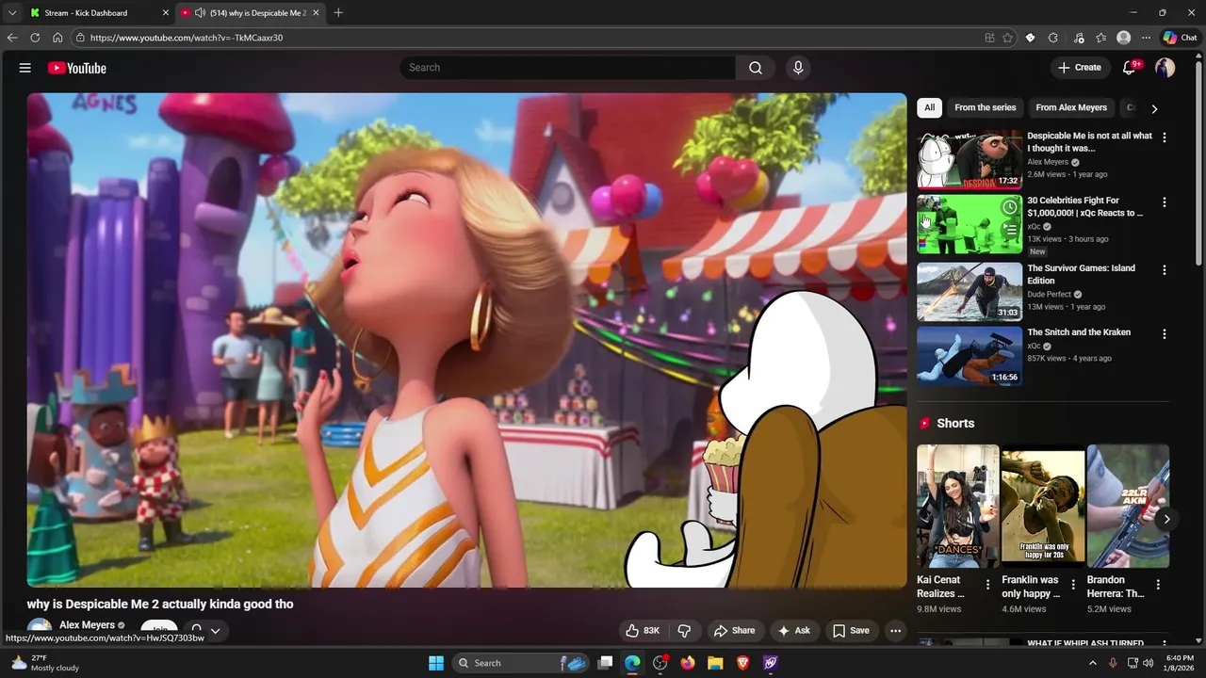Open the YouTube guide hamburger menu
This screenshot has width=1206, height=678.
25,68
